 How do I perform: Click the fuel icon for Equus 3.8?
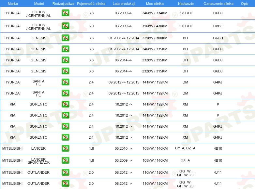tap(65, 13)
